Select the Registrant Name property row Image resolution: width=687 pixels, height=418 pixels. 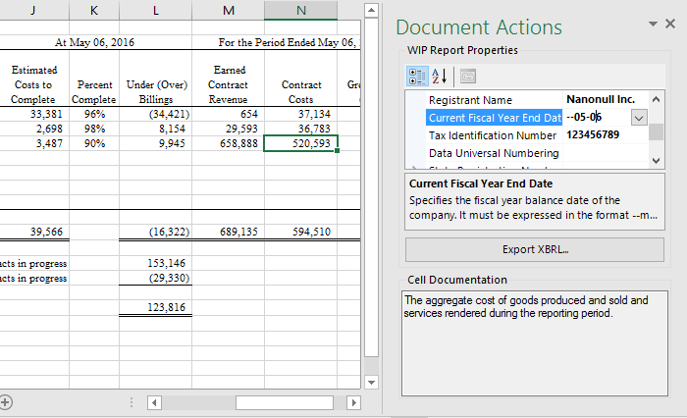coord(470,100)
